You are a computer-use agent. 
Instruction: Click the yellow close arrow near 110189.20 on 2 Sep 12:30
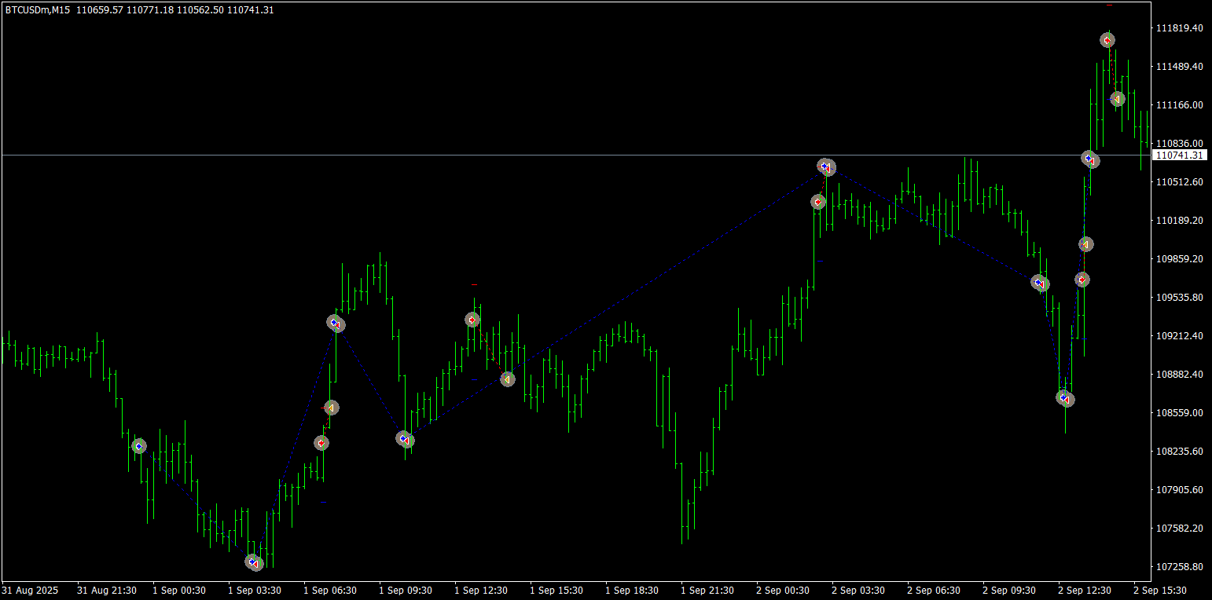click(x=1085, y=244)
